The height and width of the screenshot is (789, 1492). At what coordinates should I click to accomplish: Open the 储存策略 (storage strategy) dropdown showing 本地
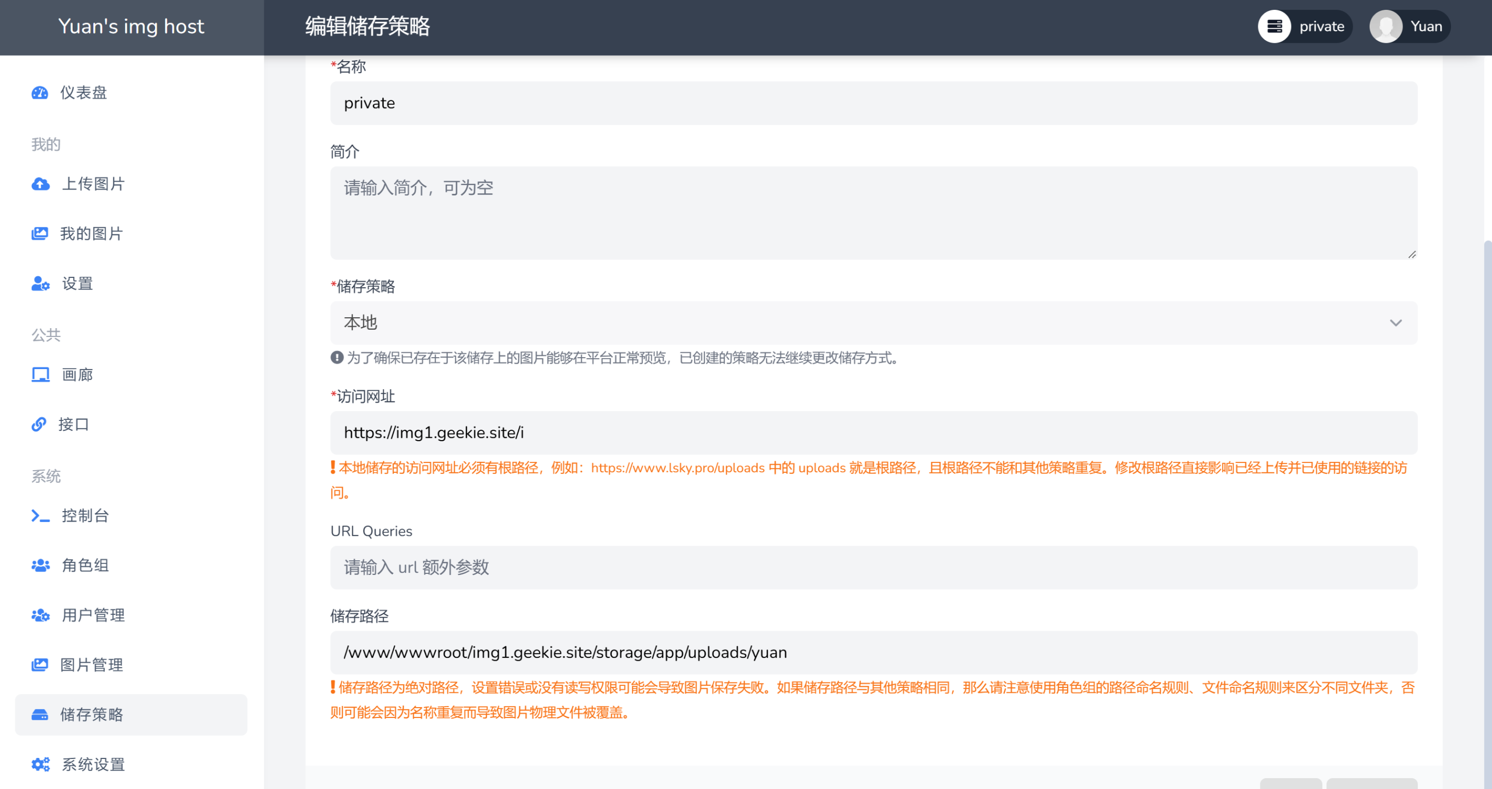[x=873, y=323]
